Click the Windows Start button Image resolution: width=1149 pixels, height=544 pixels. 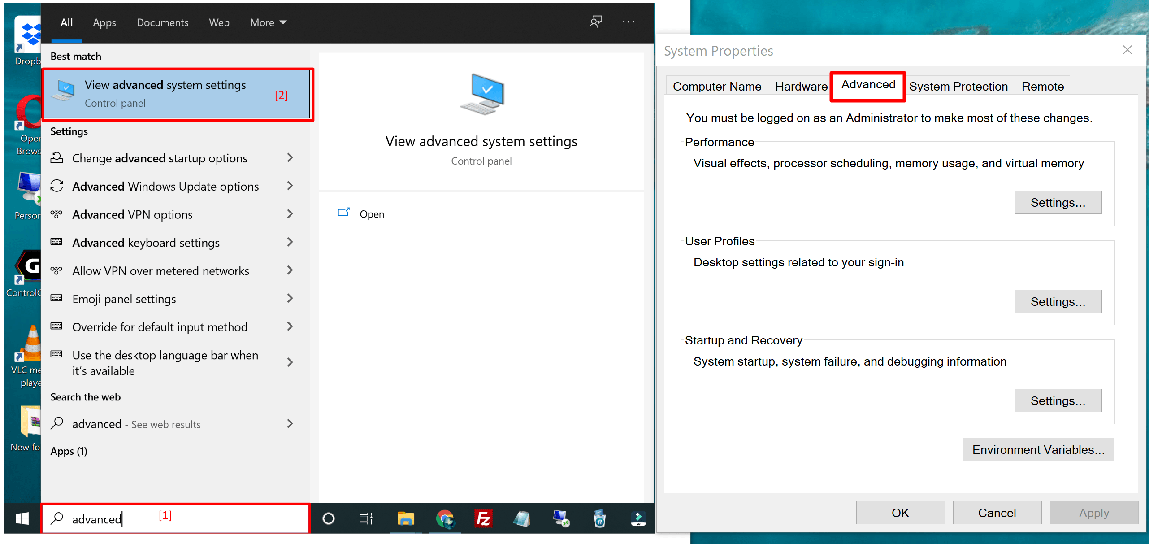tap(22, 519)
